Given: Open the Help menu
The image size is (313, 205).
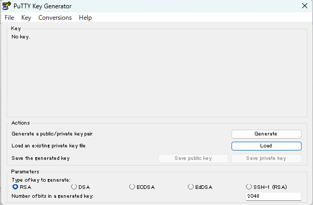Looking at the screenshot, I should click(85, 18).
